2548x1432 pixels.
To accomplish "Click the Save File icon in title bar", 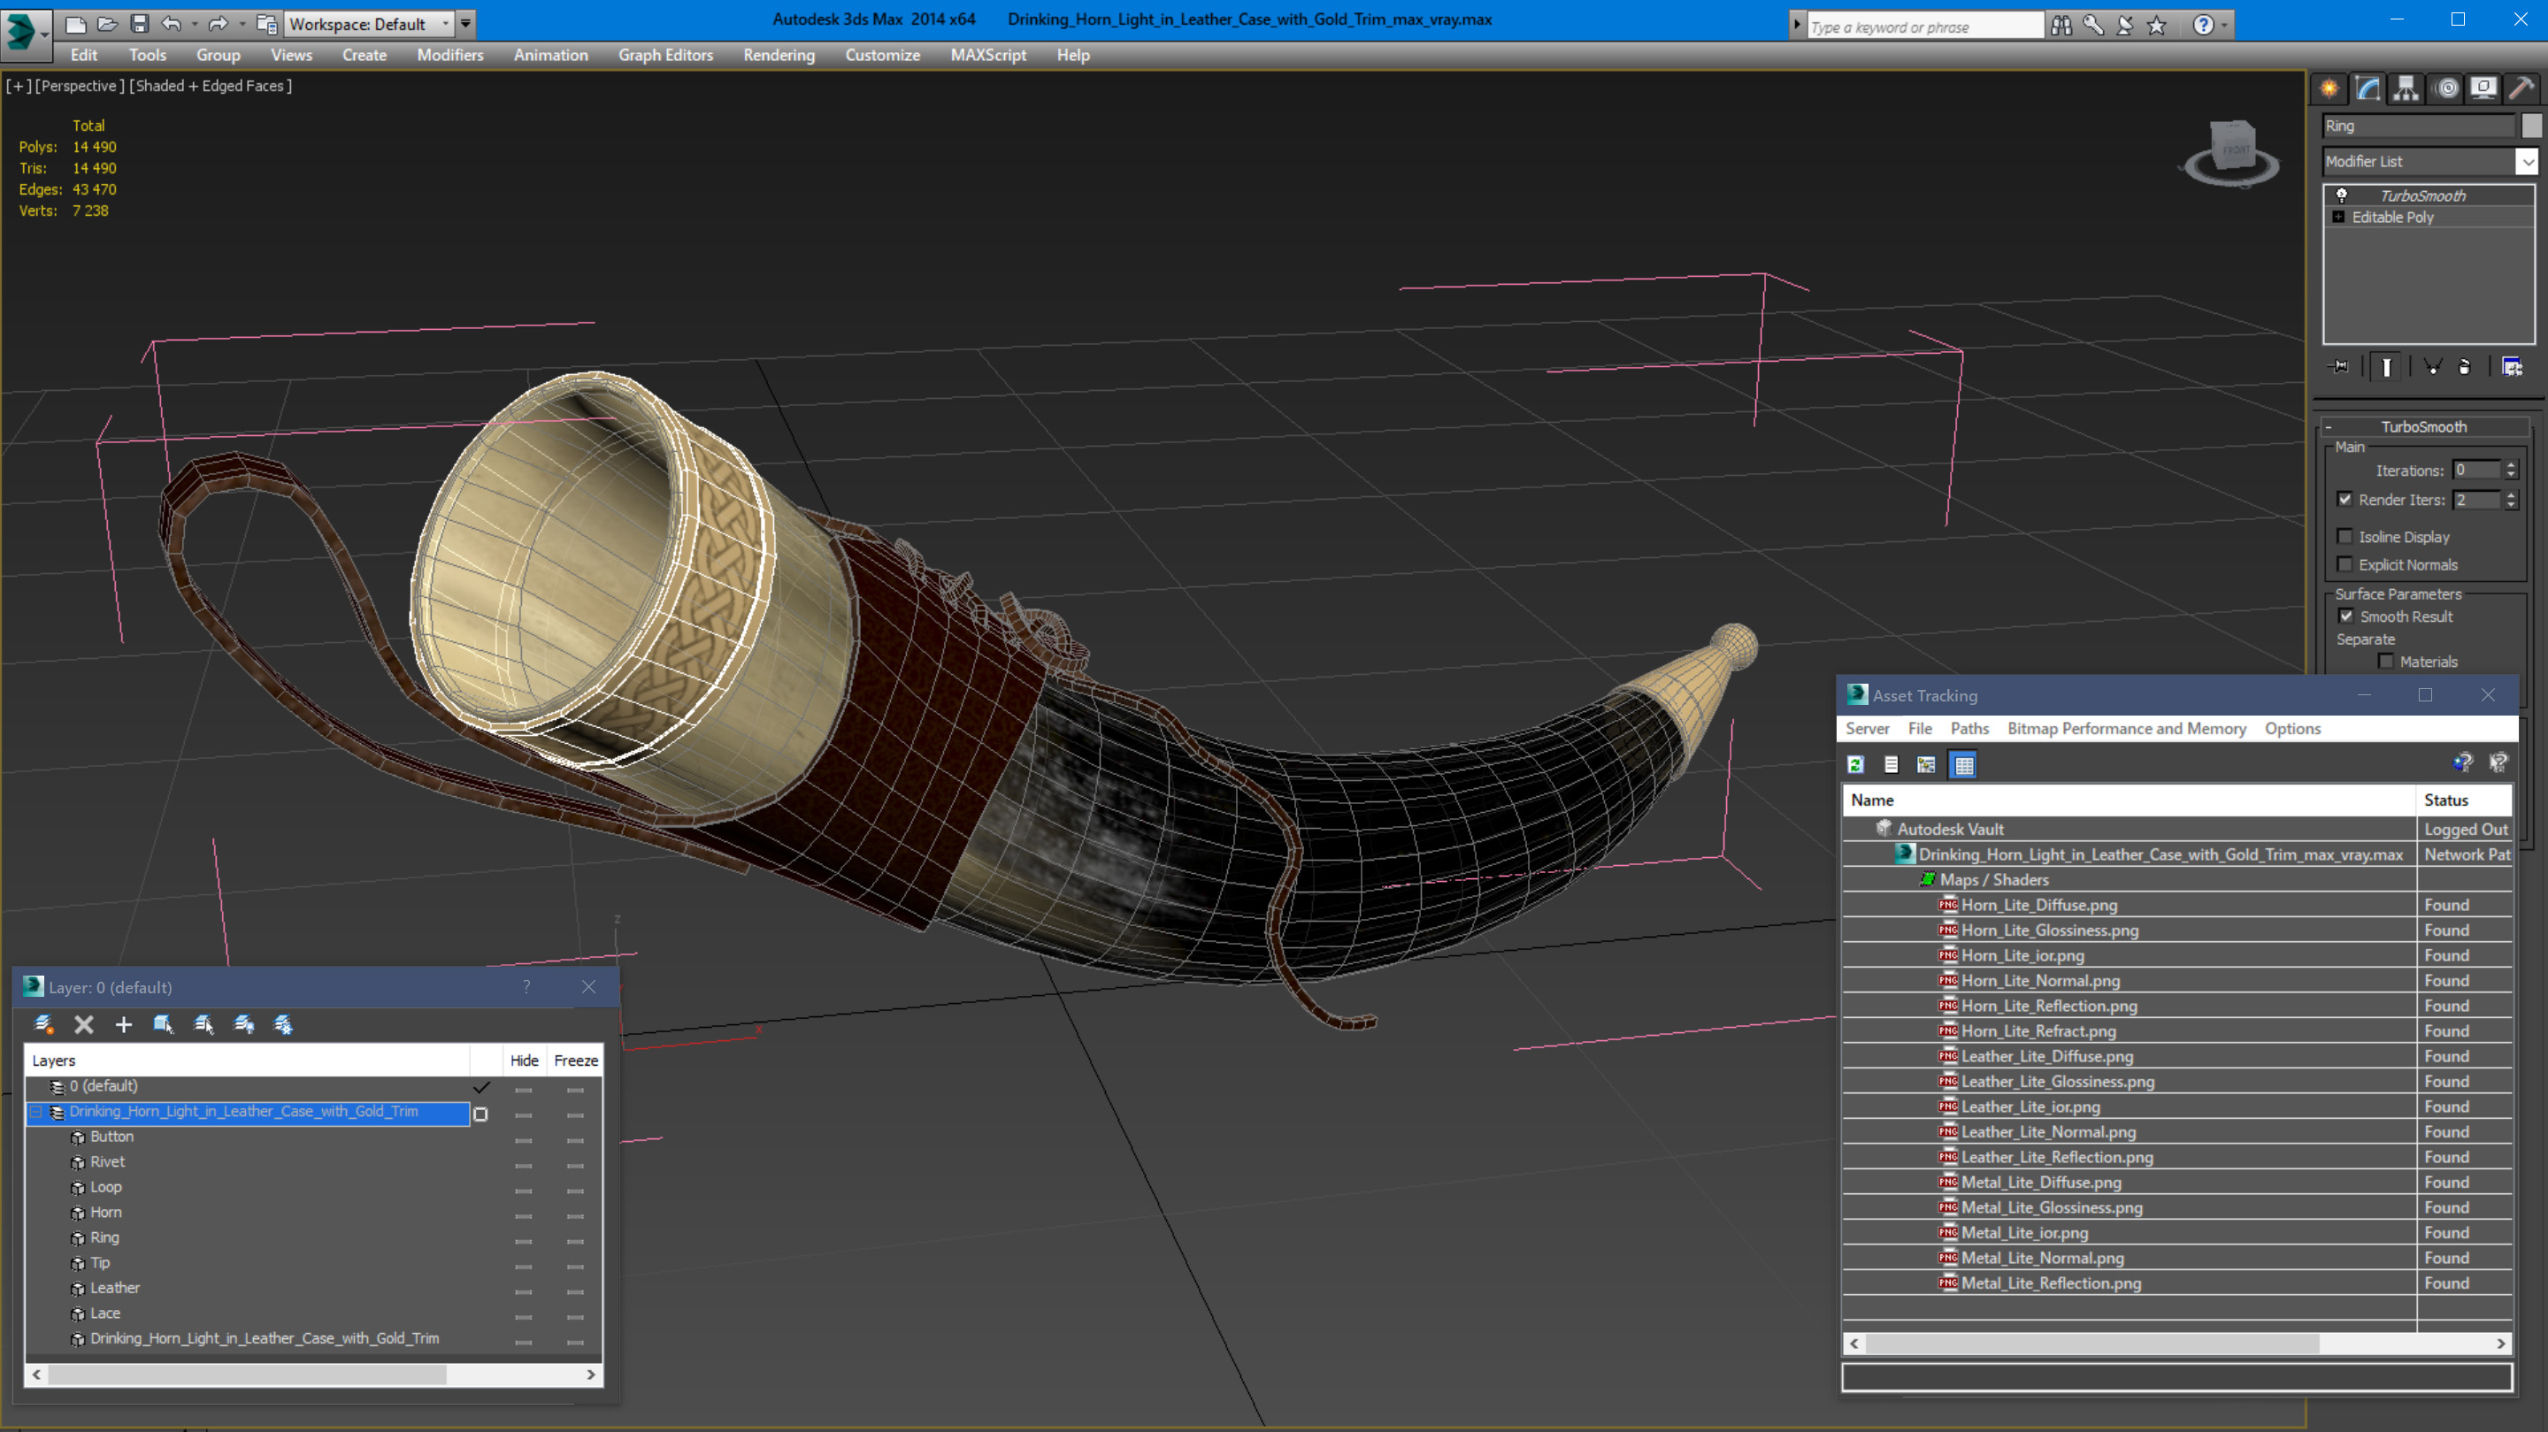I will pyautogui.click(x=140, y=24).
